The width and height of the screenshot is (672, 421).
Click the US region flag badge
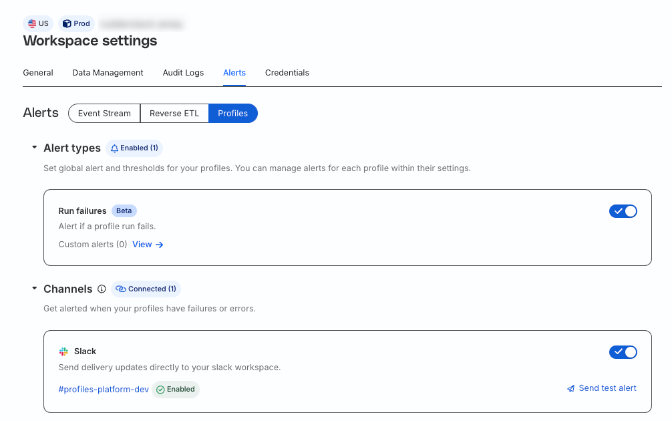38,23
